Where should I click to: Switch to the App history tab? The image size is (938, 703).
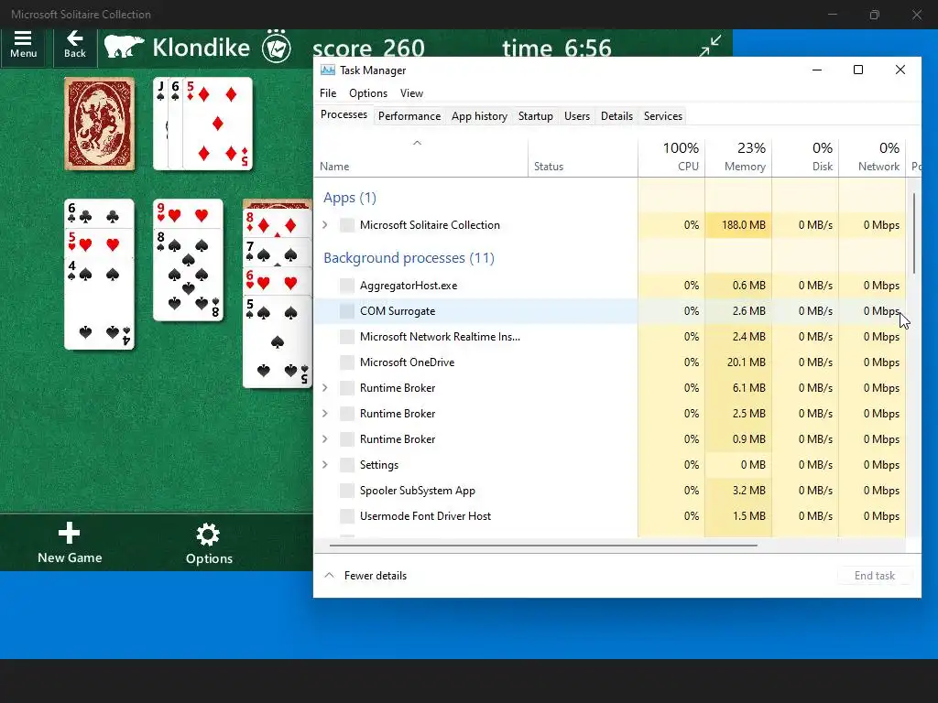point(479,116)
